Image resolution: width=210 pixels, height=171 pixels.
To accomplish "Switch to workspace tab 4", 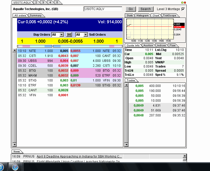I will pos(50,2).
